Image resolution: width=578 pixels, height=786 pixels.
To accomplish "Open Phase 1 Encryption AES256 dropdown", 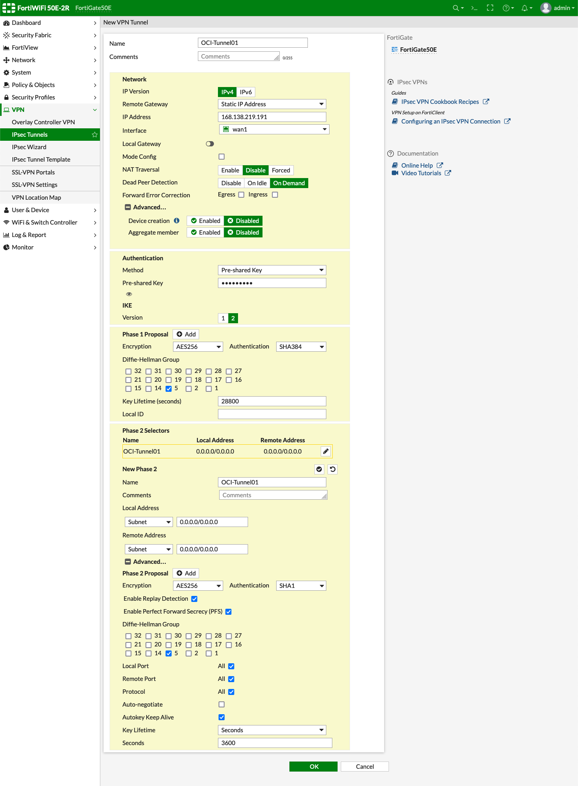I will (x=198, y=347).
